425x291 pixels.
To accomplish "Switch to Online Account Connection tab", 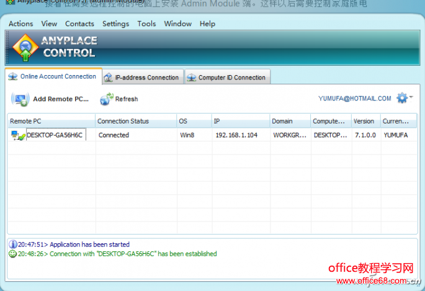I will click(x=53, y=76).
